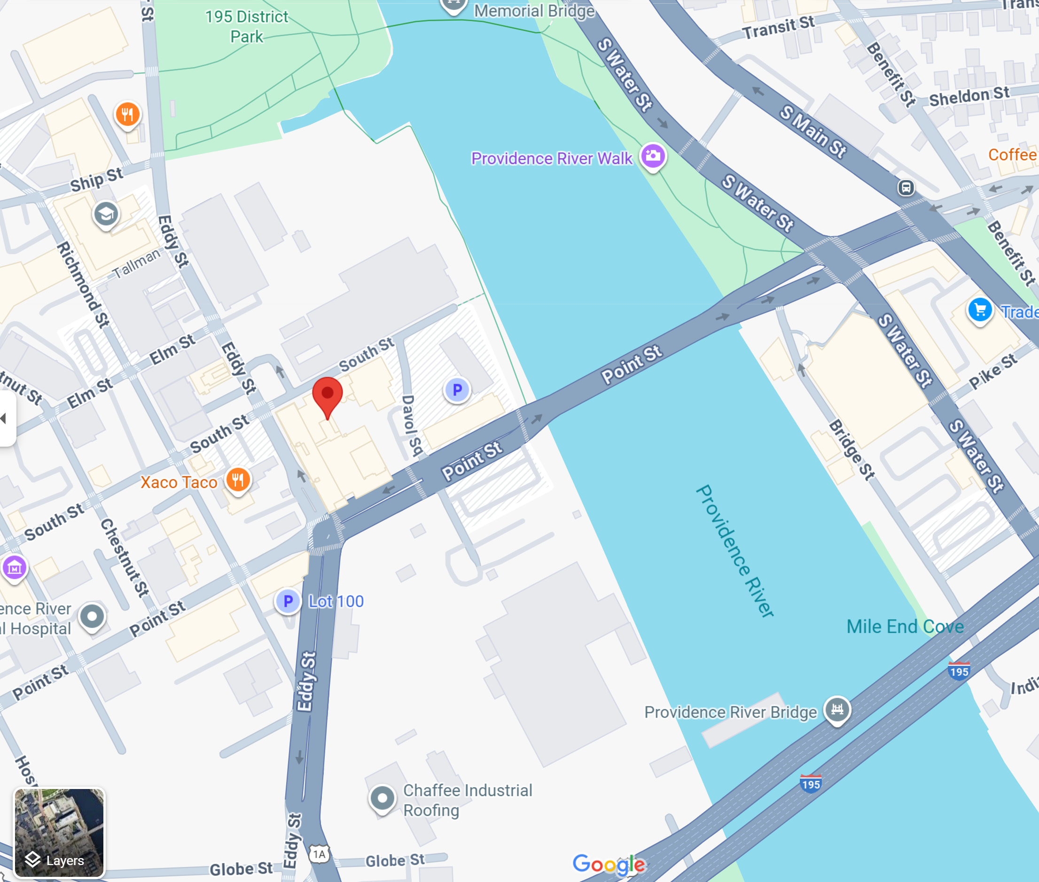This screenshot has width=1039, height=882.
Task: Click the Providence River Walk label
Action: point(552,158)
